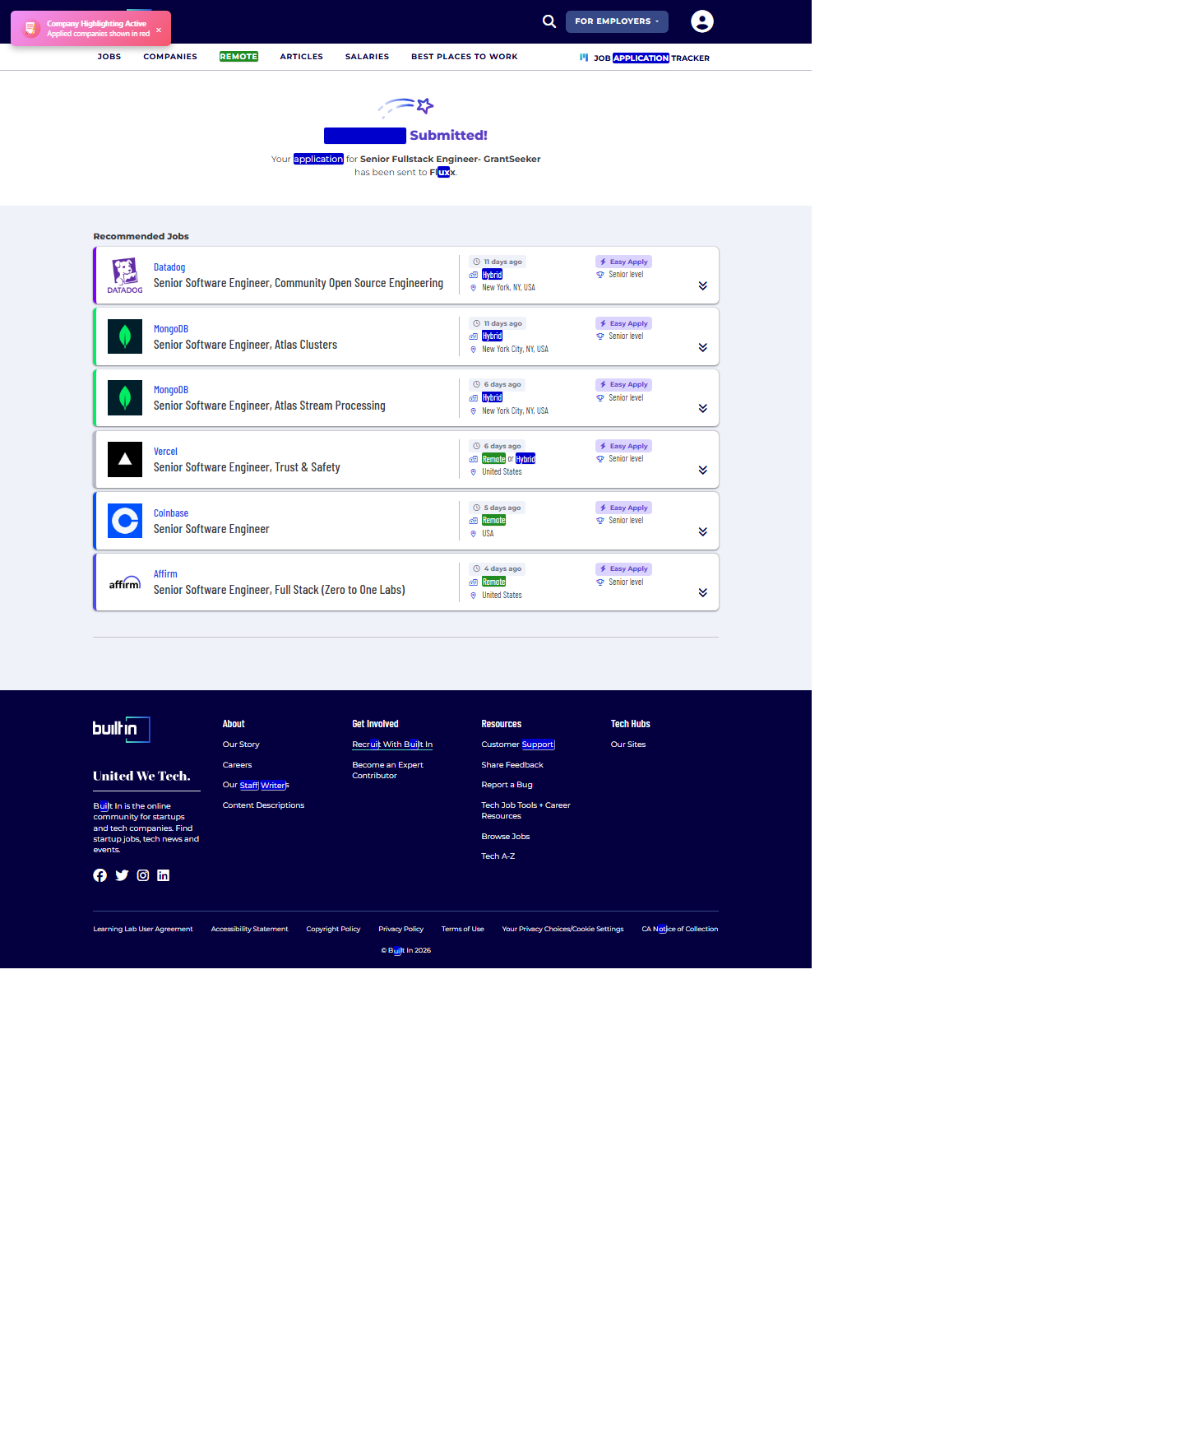Go to the Companies nav tab
This screenshot has height=1452, width=1199.
pos(170,57)
